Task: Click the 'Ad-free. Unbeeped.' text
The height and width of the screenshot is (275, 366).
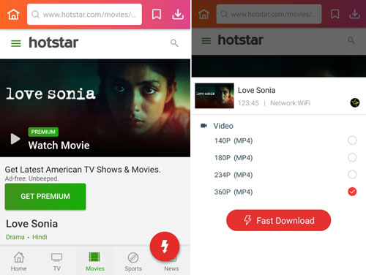Action: (31, 178)
